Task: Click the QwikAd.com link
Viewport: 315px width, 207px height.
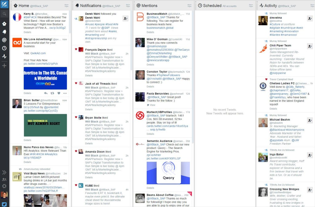Action: click(x=38, y=53)
